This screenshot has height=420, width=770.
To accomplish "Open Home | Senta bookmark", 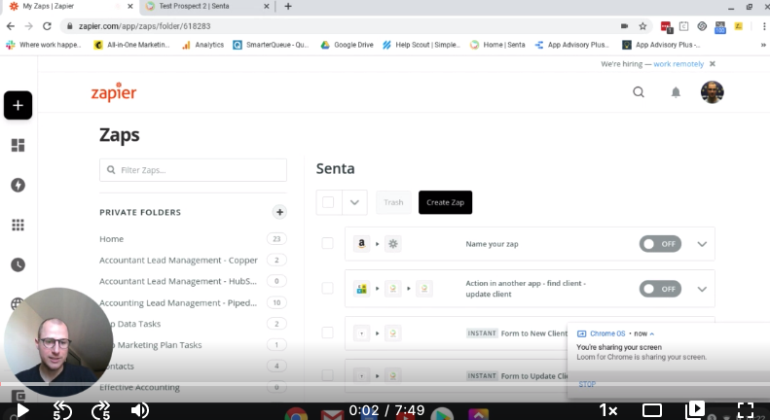I will pyautogui.click(x=497, y=45).
